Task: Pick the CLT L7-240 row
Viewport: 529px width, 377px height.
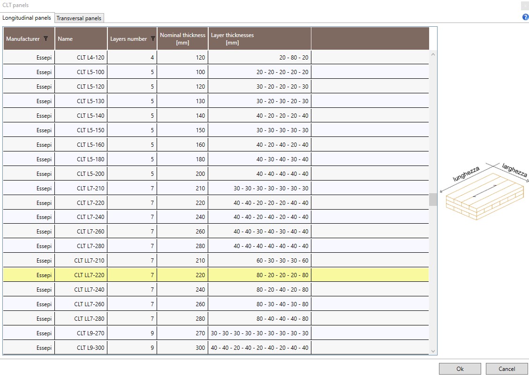Action: pos(216,217)
